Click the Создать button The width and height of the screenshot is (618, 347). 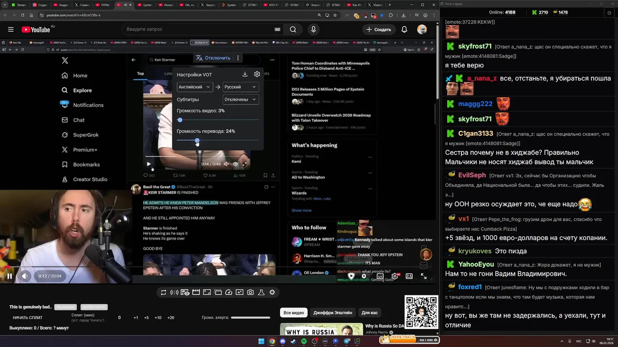coord(379,29)
